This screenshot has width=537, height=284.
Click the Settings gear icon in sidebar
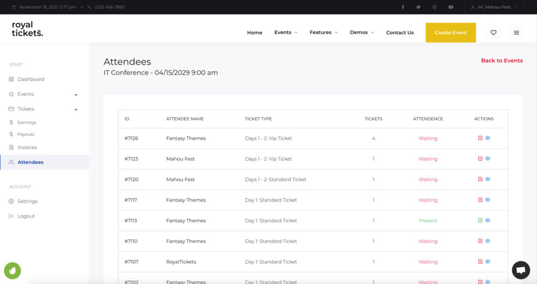pos(12,202)
